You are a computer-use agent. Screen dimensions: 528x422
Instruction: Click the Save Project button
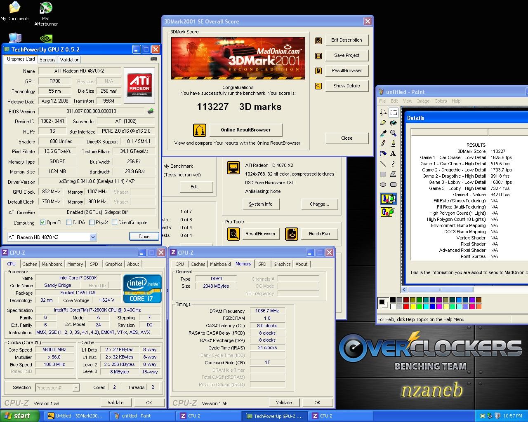pos(346,55)
